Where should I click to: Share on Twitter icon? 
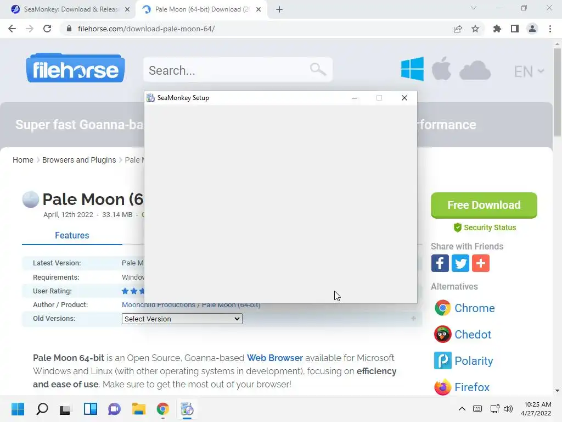click(460, 263)
